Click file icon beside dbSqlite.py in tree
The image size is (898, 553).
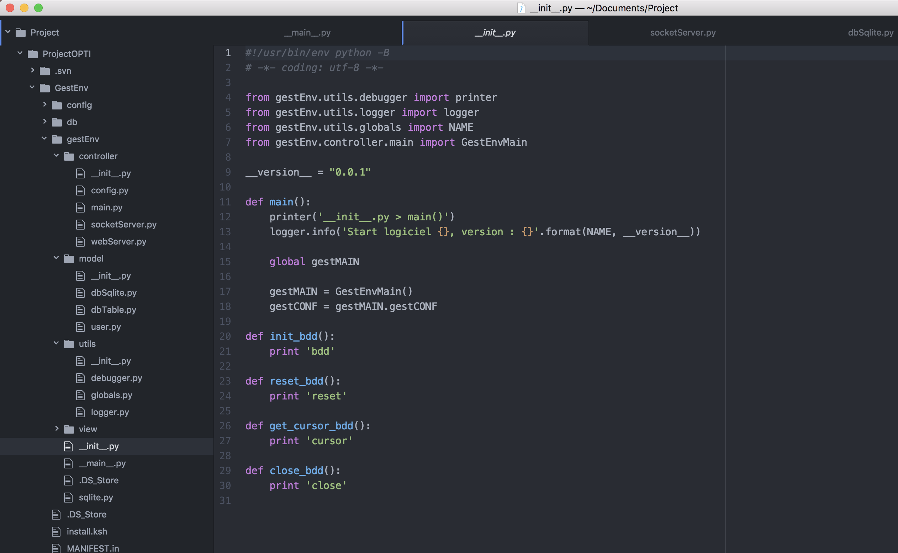(80, 293)
